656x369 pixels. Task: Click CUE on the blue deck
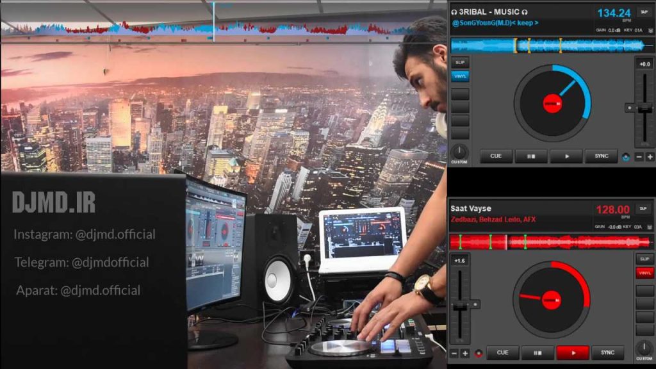(496, 156)
